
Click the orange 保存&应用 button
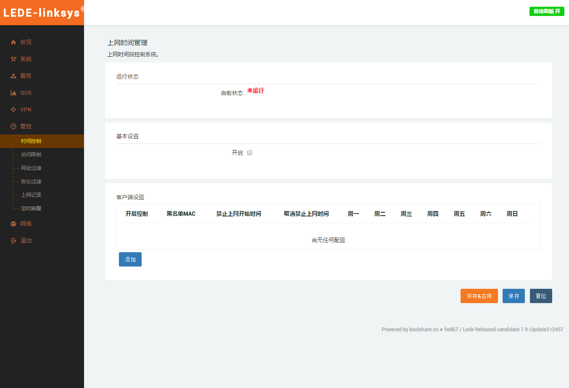click(479, 296)
